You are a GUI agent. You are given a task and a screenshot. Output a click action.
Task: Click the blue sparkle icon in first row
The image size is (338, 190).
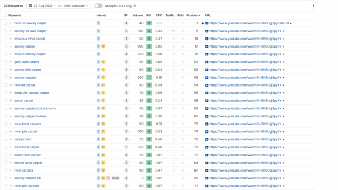tap(203, 23)
